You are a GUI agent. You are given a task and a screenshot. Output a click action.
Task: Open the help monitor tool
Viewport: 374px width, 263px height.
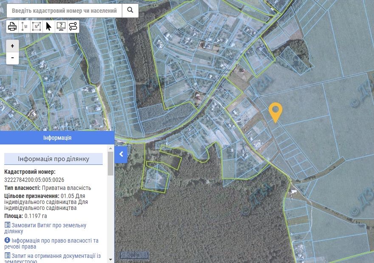(x=61, y=26)
